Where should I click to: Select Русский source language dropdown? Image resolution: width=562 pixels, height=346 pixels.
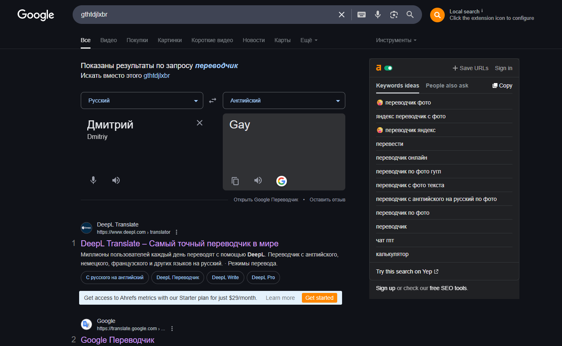tap(142, 100)
